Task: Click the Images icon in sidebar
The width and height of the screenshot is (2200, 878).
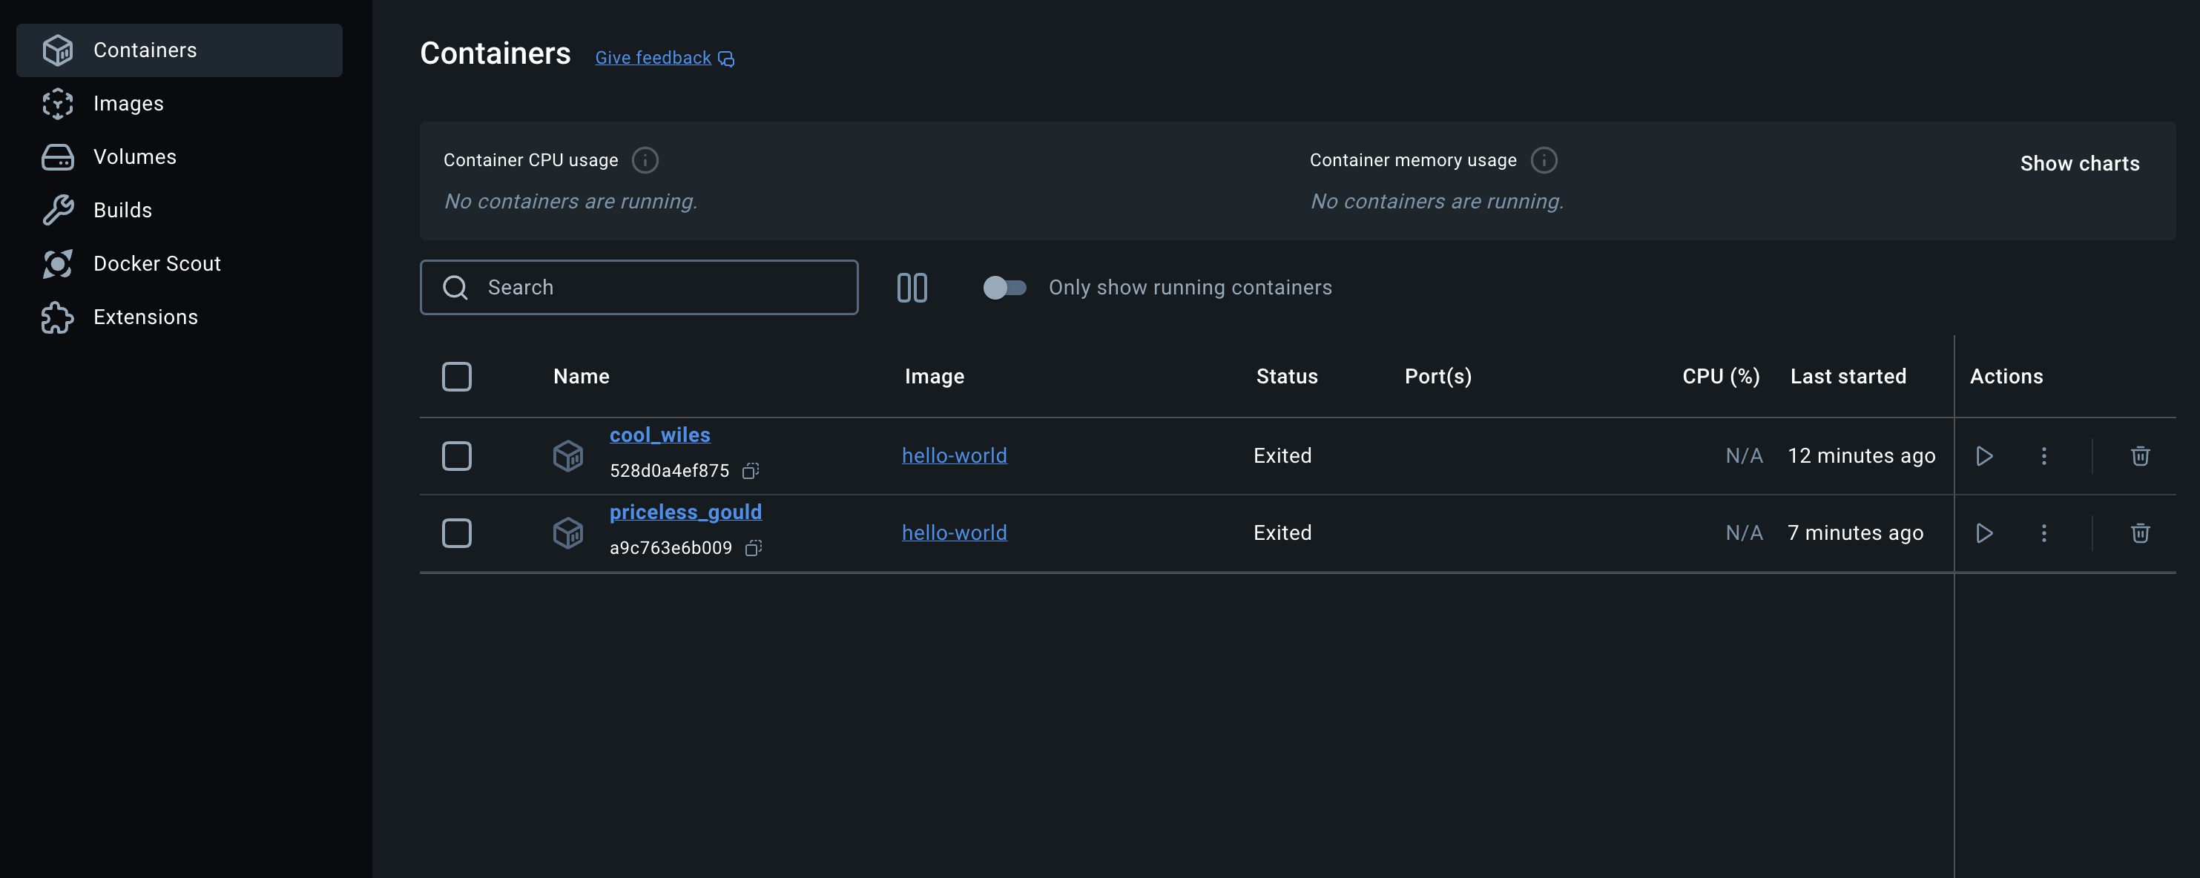Action: pyautogui.click(x=58, y=103)
